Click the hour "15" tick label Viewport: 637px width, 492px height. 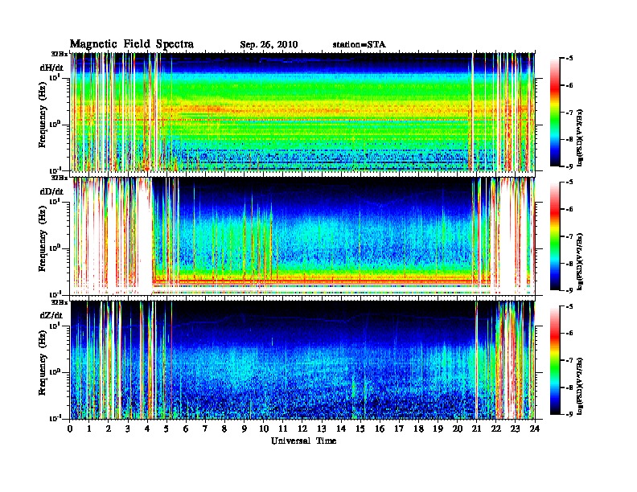[360, 428]
